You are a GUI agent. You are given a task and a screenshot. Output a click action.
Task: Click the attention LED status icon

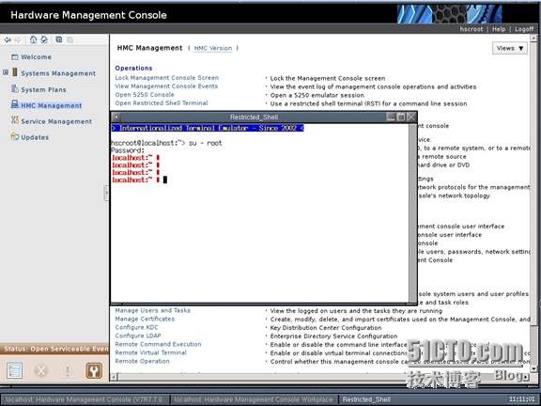click(68, 370)
